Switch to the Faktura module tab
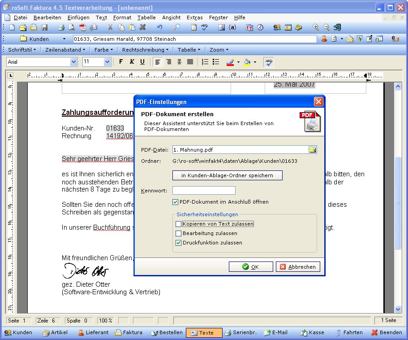This screenshot has width=408, height=340. point(129,333)
